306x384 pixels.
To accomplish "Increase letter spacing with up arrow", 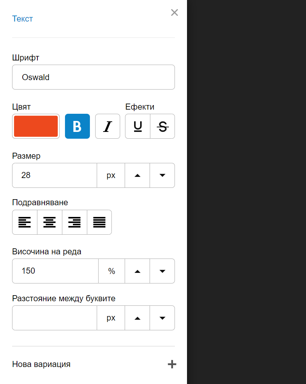I will pyautogui.click(x=138, y=318).
